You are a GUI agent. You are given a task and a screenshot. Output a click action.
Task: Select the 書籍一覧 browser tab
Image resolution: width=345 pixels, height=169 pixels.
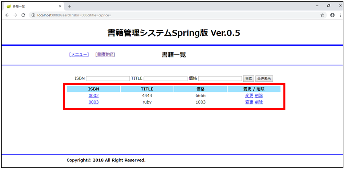pyautogui.click(x=32, y=6)
